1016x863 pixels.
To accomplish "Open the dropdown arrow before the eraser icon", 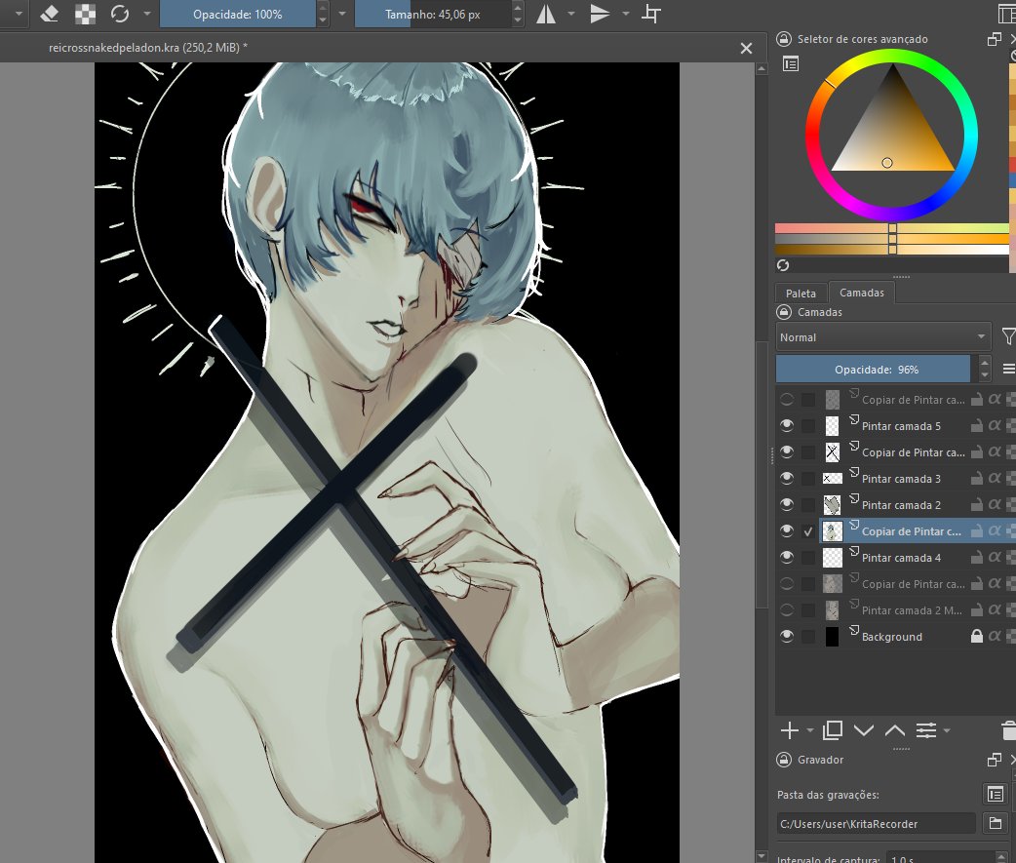I will pyautogui.click(x=19, y=14).
